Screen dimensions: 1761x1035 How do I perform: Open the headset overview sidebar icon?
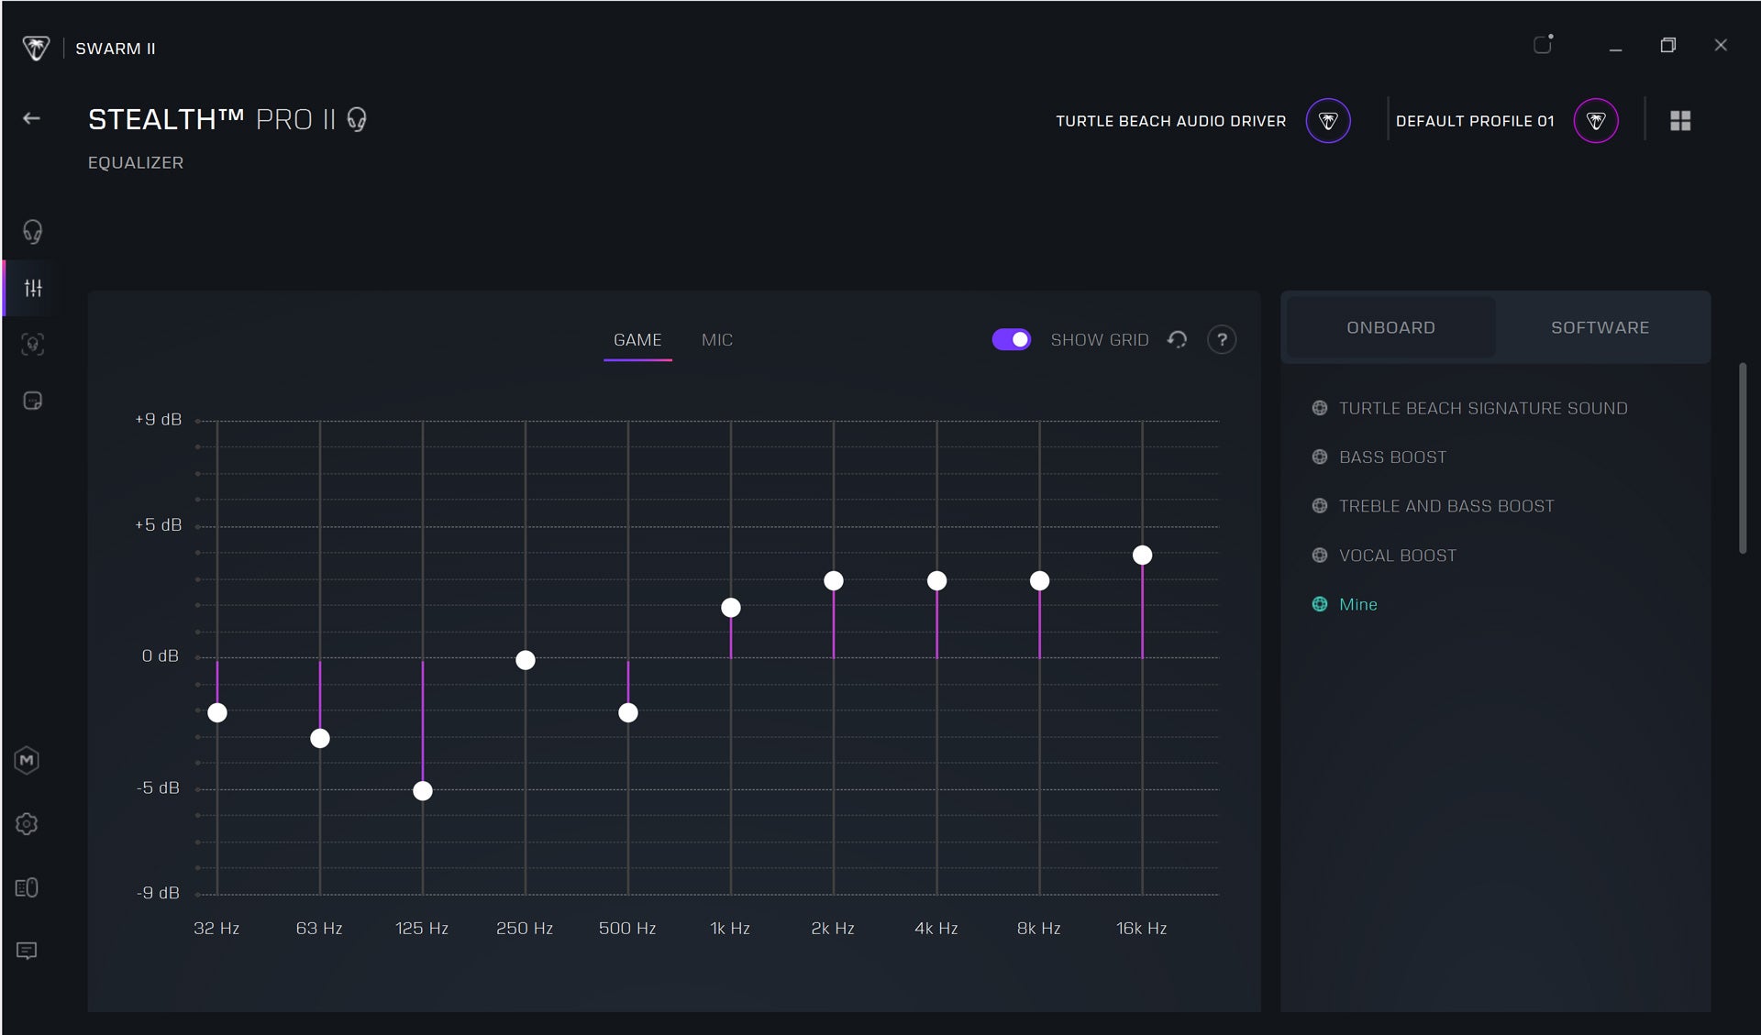coord(33,231)
